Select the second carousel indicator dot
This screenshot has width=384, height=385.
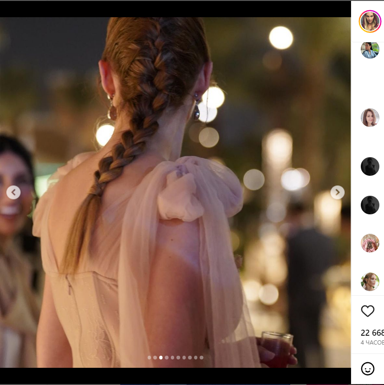tap(155, 358)
